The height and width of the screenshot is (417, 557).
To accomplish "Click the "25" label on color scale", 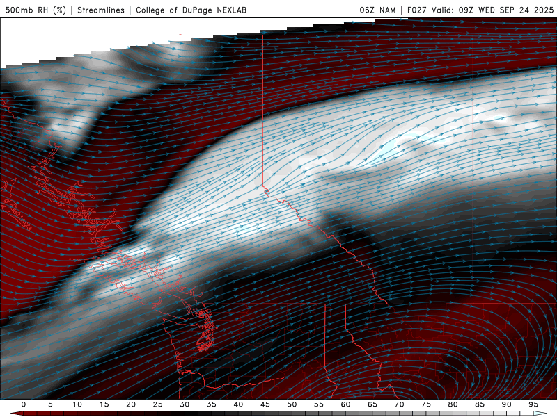I will point(158,404).
